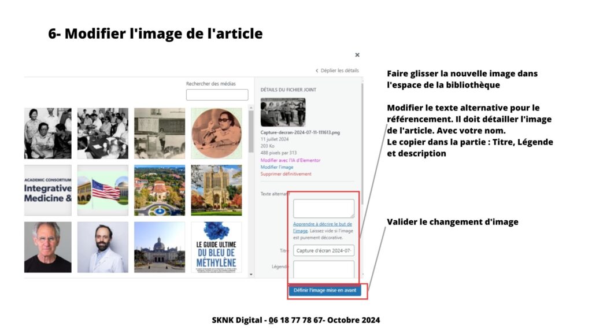Close the media library dialog
The height and width of the screenshot is (333, 592).
pos(357,55)
